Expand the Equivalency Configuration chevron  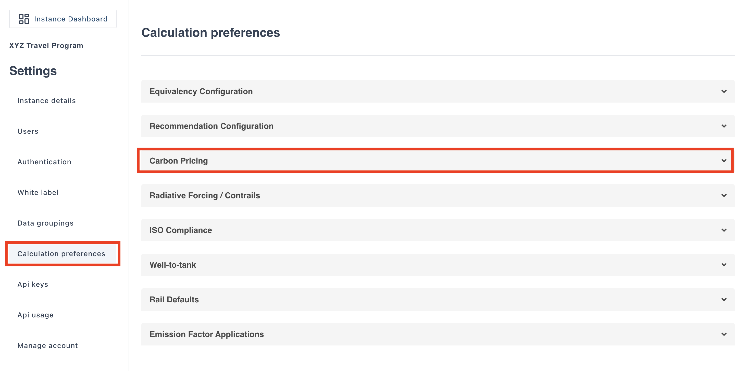(x=724, y=91)
